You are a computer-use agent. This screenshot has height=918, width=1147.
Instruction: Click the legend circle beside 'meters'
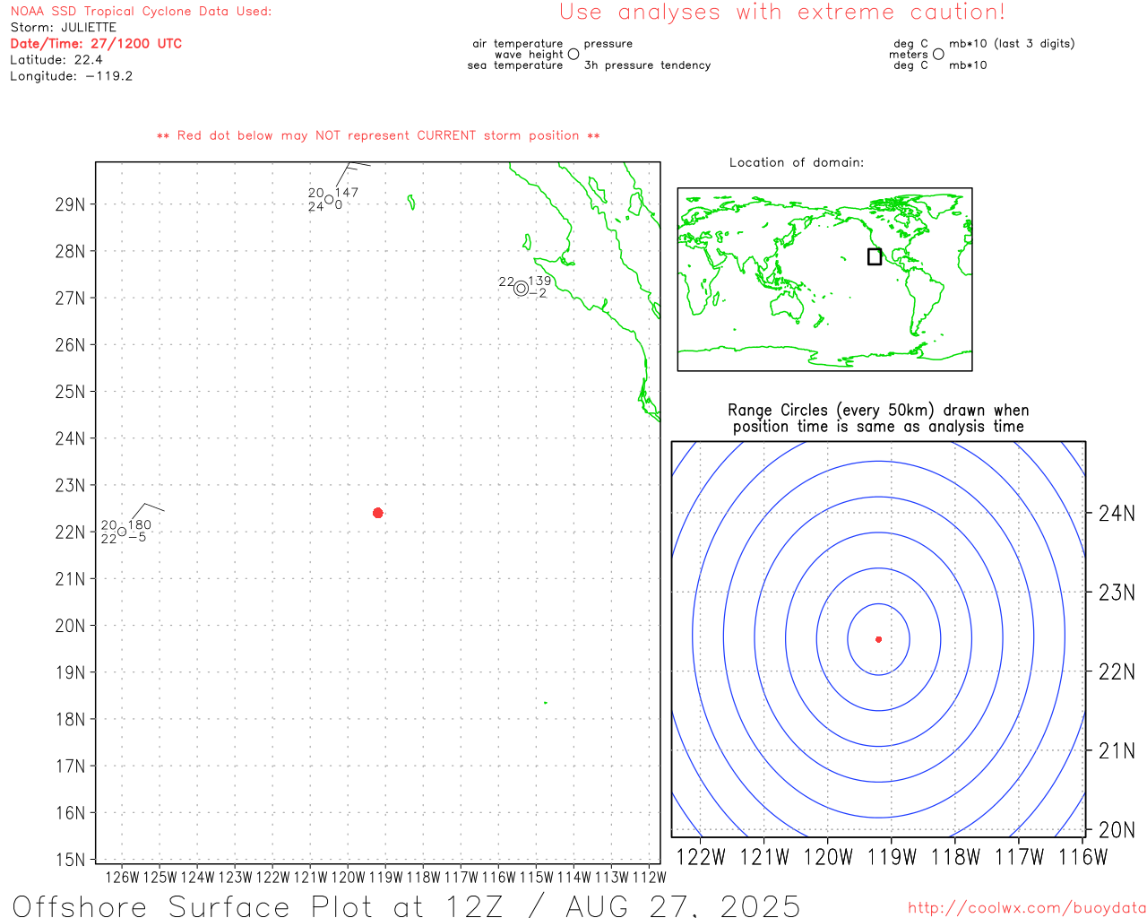click(938, 54)
